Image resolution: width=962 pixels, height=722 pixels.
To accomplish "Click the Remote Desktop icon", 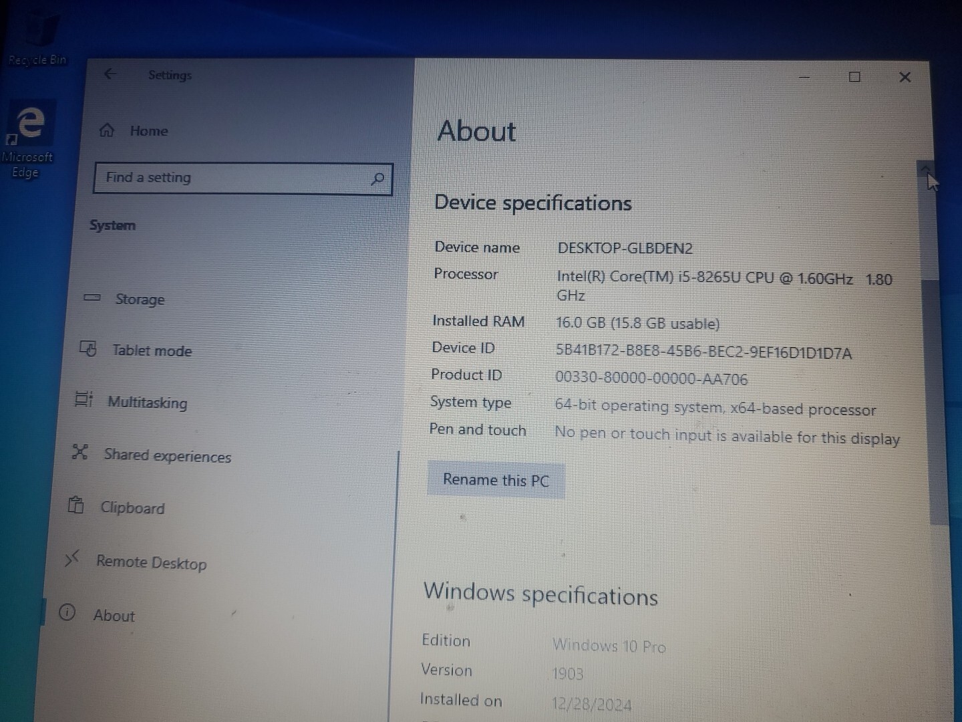I will click(x=71, y=558).
